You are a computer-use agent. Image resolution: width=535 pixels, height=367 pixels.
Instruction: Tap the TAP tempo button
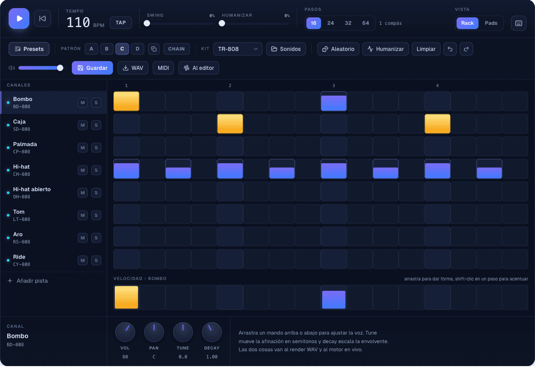[121, 23]
